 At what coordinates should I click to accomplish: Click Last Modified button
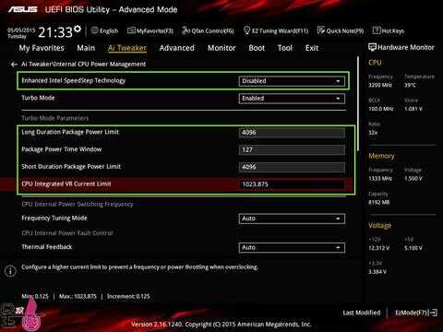point(362,313)
